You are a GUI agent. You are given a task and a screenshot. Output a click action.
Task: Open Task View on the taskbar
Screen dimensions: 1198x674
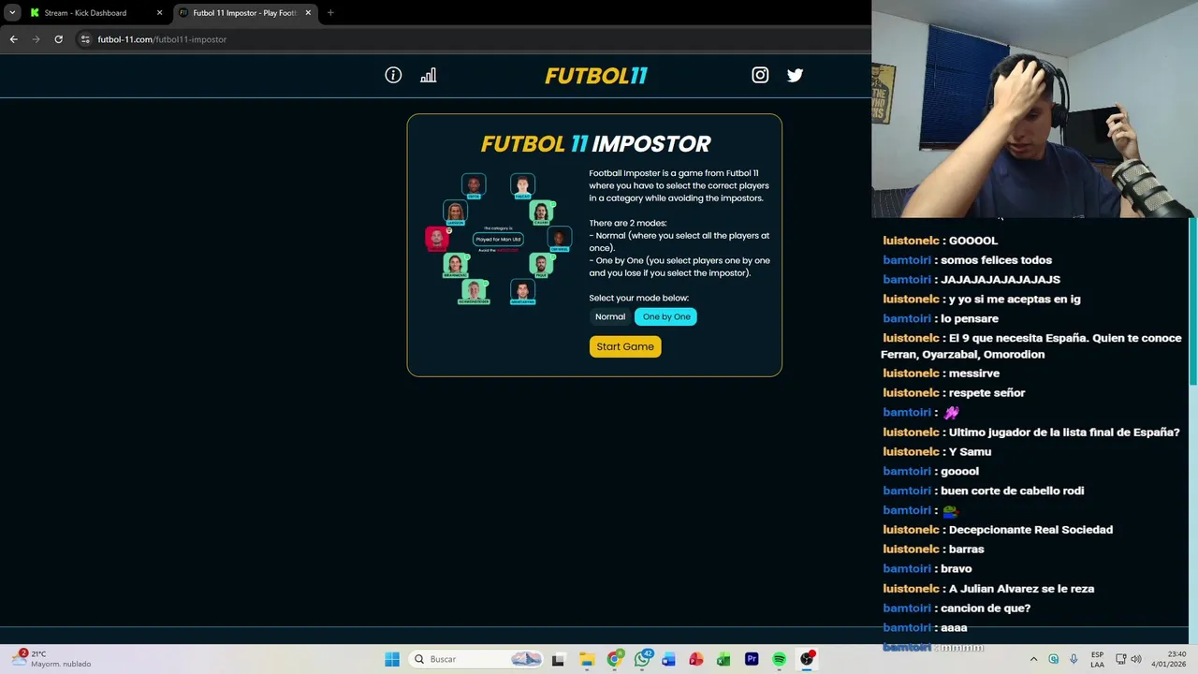558,659
